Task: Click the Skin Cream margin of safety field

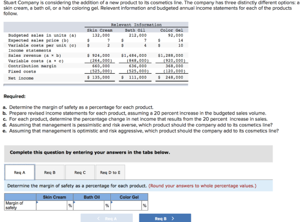Action: [x=52, y=206]
